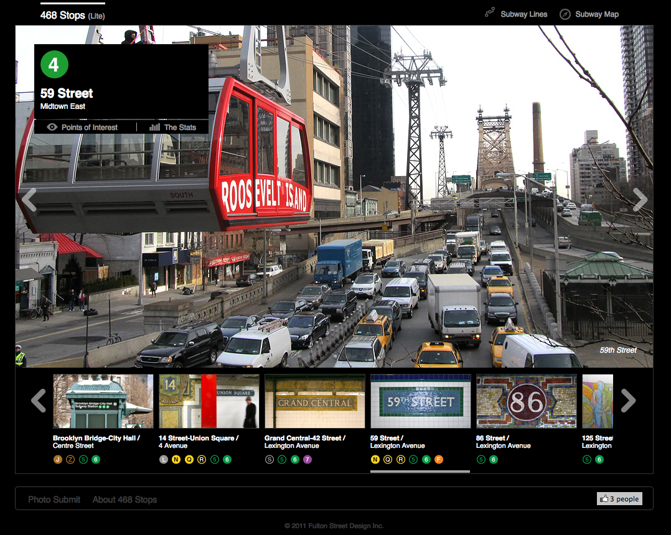
Task: Click the 59 Street / Lexington Avenue title
Action: tap(398, 442)
